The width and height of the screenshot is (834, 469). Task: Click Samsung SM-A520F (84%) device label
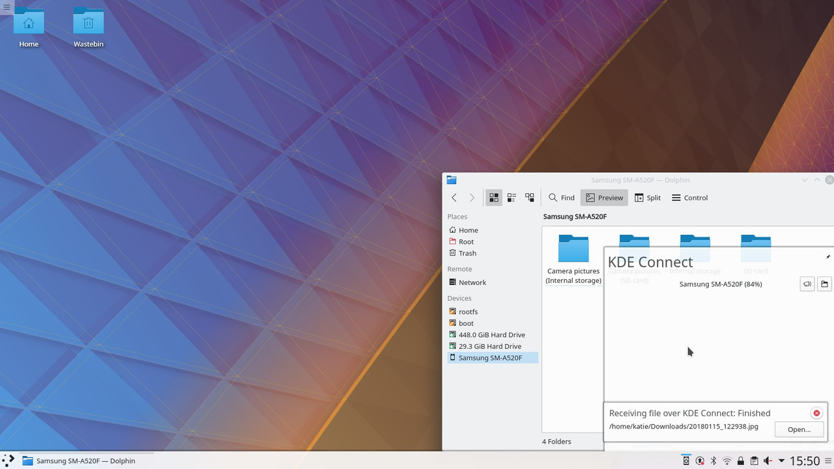pos(720,284)
